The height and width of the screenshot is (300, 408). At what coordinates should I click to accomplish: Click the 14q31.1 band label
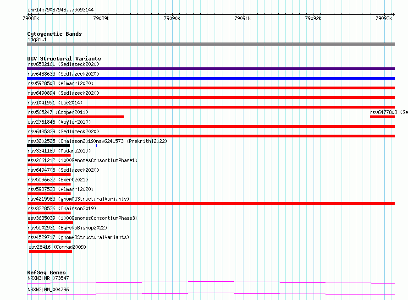(37, 39)
